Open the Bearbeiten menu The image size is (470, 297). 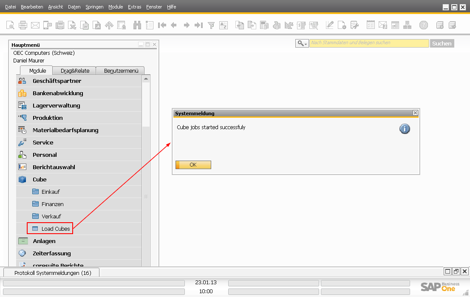pos(32,7)
